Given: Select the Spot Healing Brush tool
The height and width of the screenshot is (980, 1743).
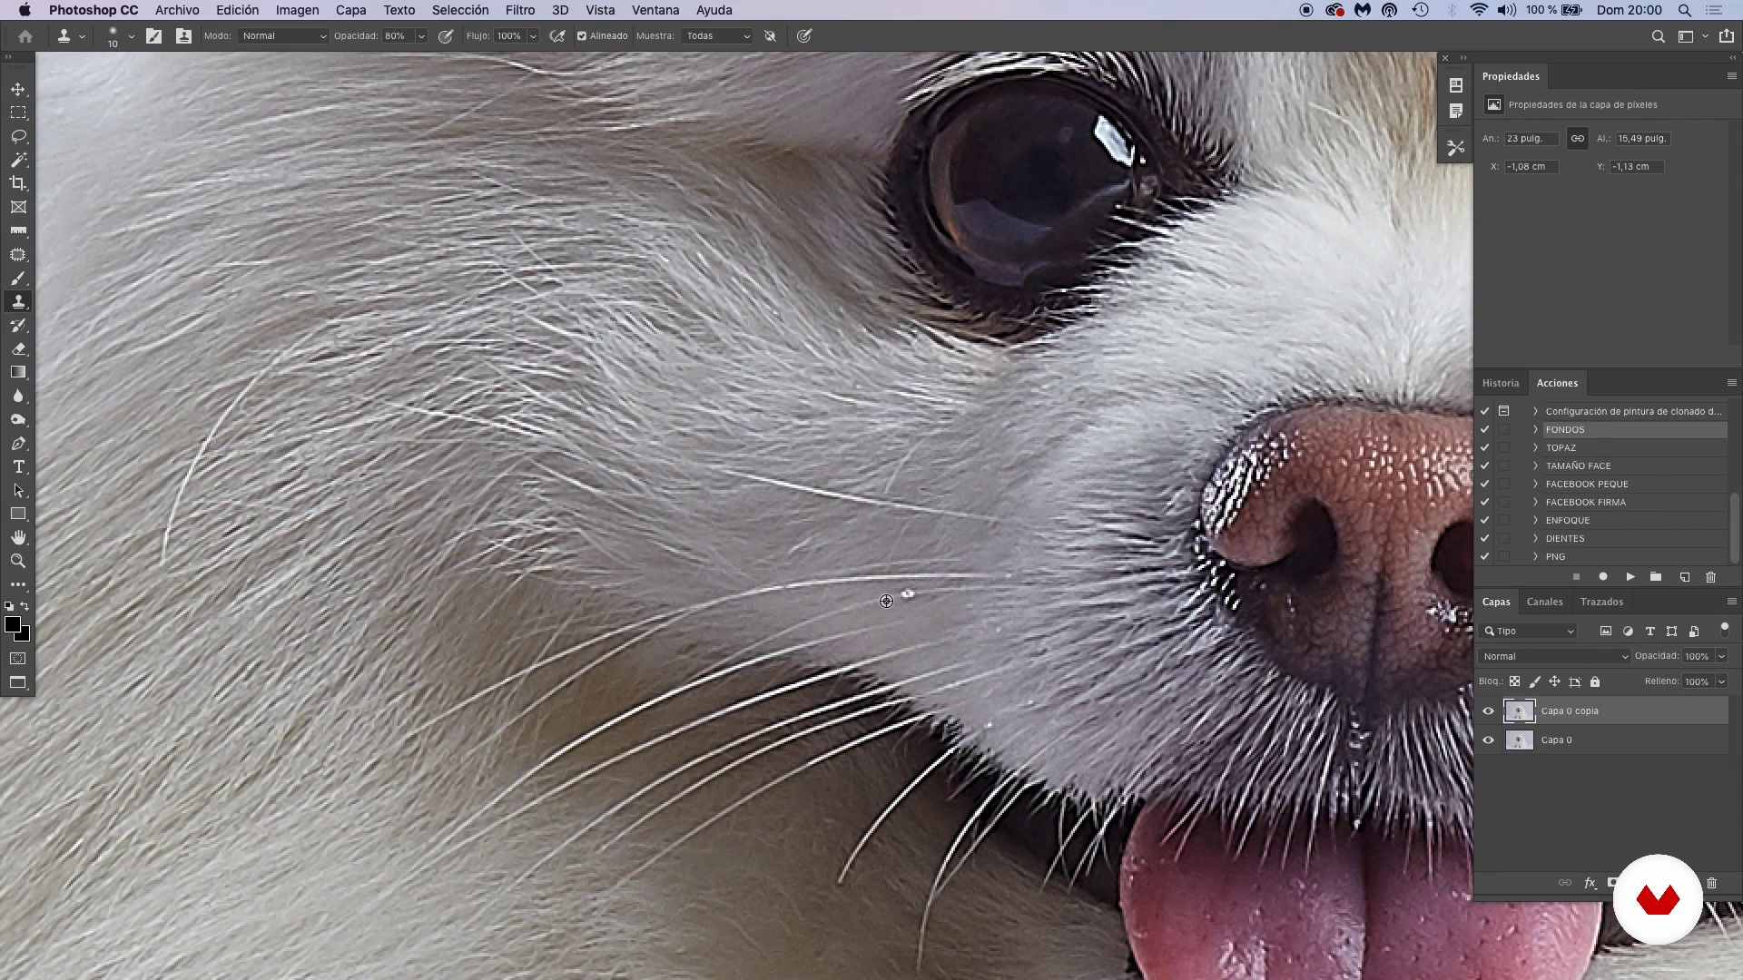Looking at the screenshot, I should tap(18, 254).
